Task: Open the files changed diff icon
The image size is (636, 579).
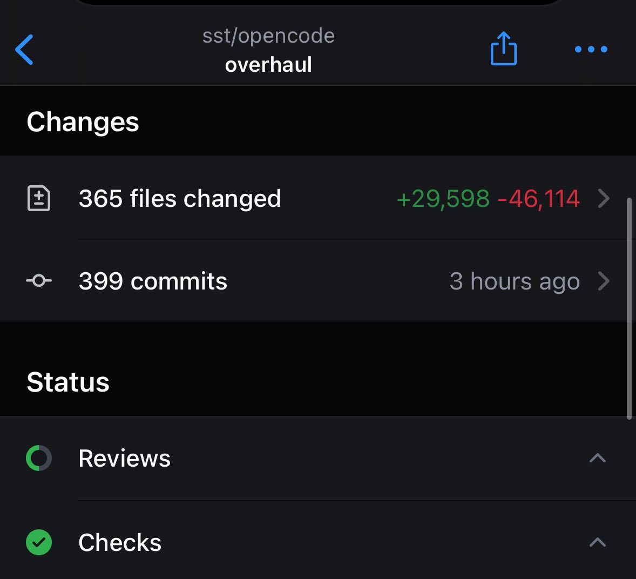Action: [x=39, y=198]
